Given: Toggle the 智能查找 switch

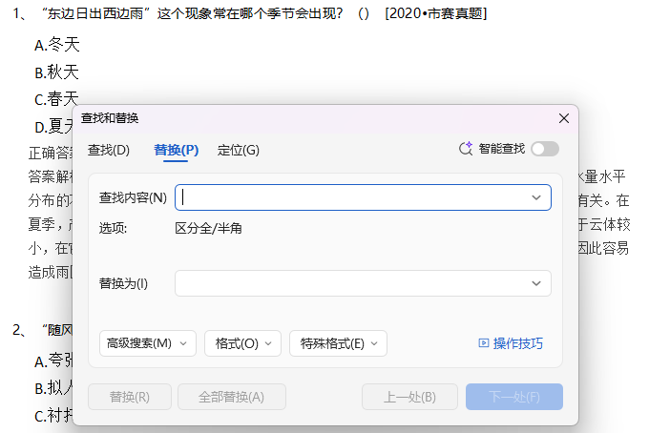Looking at the screenshot, I should (545, 149).
